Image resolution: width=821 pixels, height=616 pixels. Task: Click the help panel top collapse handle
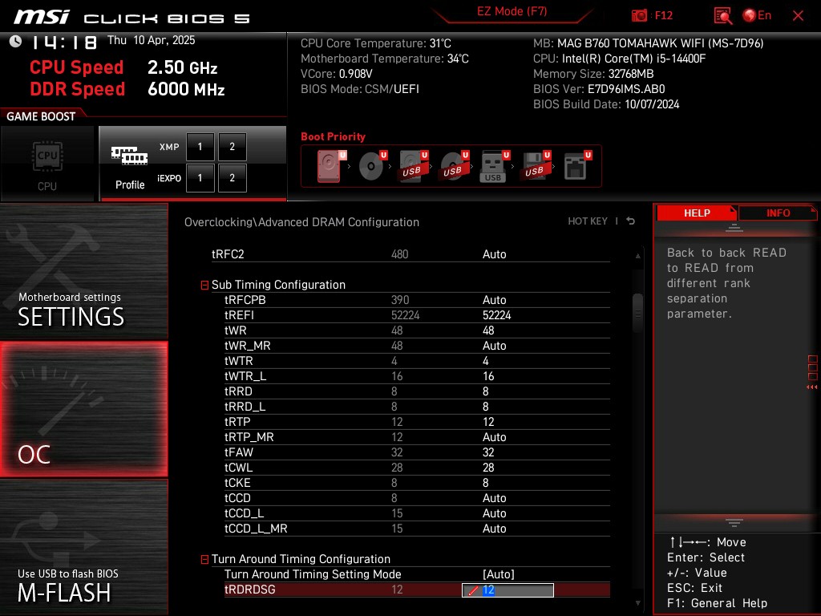click(734, 228)
